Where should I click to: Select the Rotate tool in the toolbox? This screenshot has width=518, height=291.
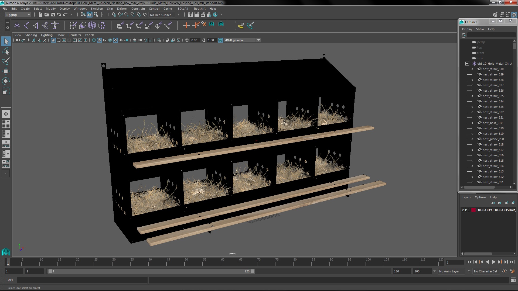[6, 81]
